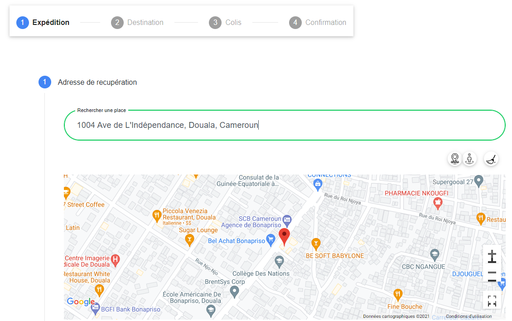Select the Bel Achat Bonapriso shopping marker
Image resolution: width=512 pixels, height=321 pixels.
click(x=271, y=240)
